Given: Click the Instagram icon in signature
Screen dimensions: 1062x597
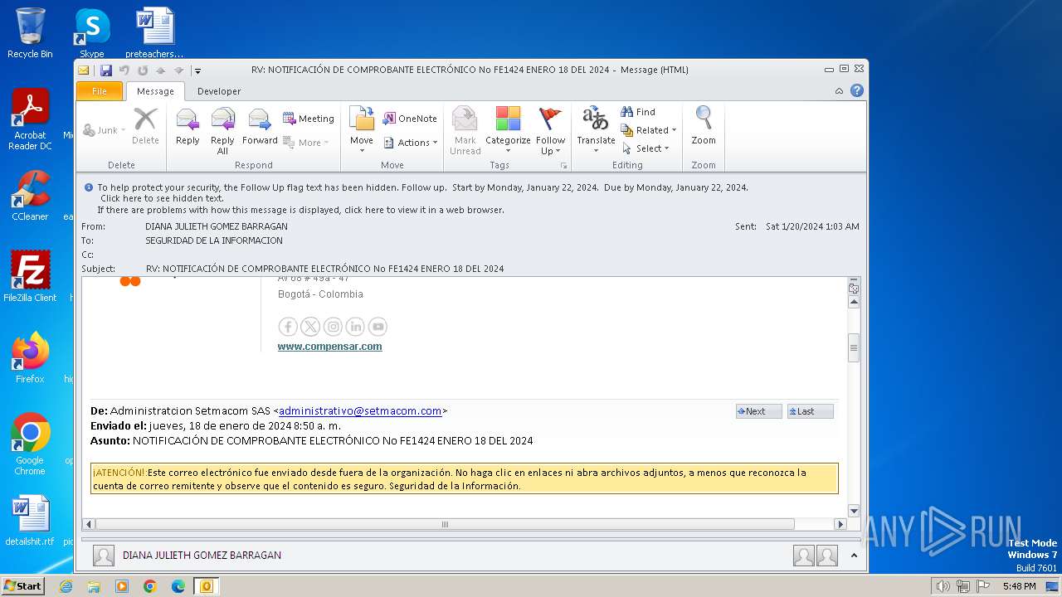Looking at the screenshot, I should point(333,326).
